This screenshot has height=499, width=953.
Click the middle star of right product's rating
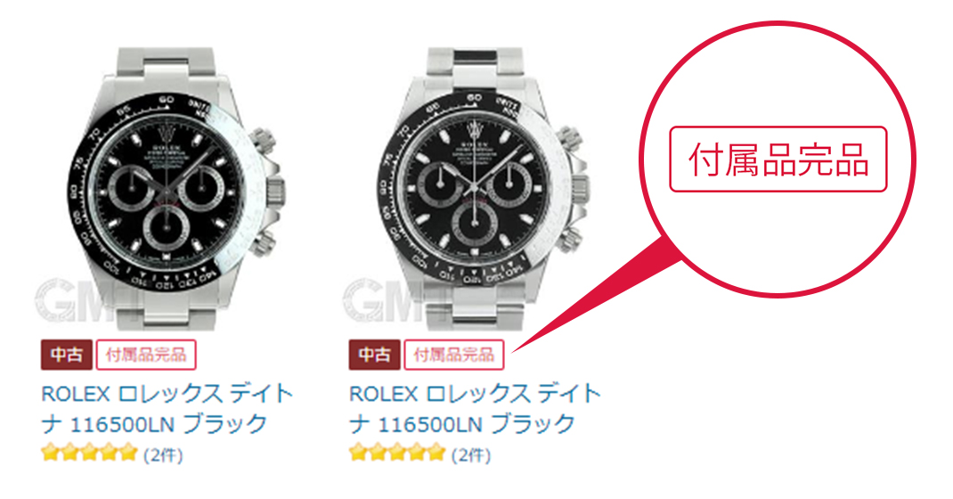(397, 453)
